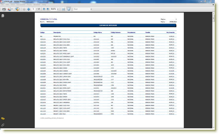The width and height of the screenshot is (219, 134).
Task: Click the create PDF online icon
Action: (9, 9)
